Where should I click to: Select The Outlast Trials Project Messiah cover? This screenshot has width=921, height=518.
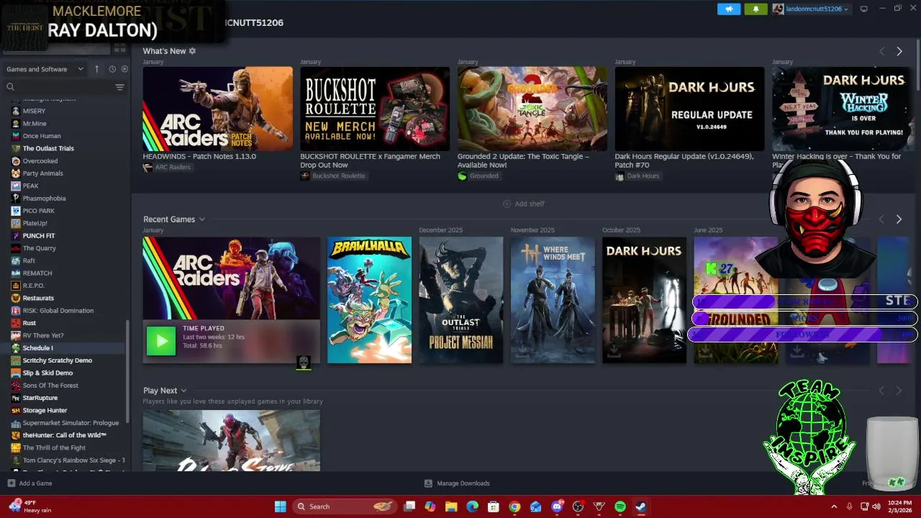461,300
